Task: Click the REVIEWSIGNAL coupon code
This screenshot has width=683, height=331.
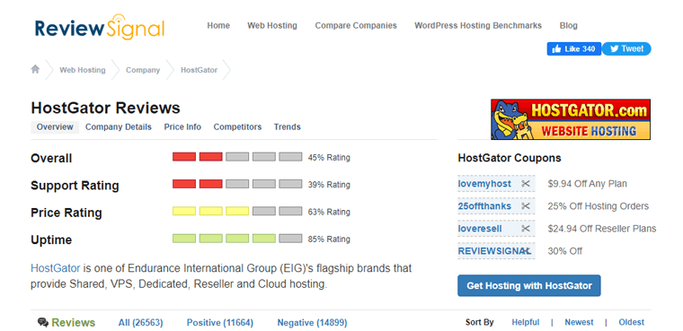Action: [494, 251]
